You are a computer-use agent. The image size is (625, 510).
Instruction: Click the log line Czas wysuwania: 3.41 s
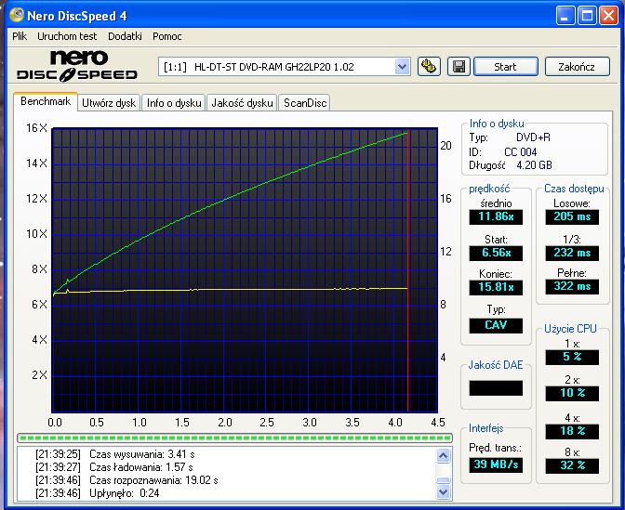pyautogui.click(x=114, y=454)
